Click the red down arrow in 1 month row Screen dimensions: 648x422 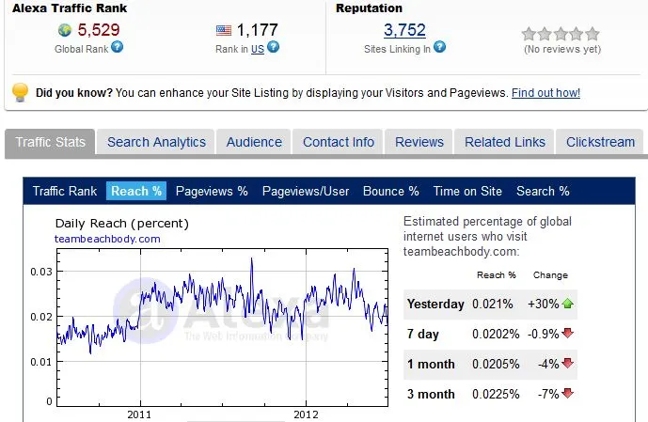(568, 363)
